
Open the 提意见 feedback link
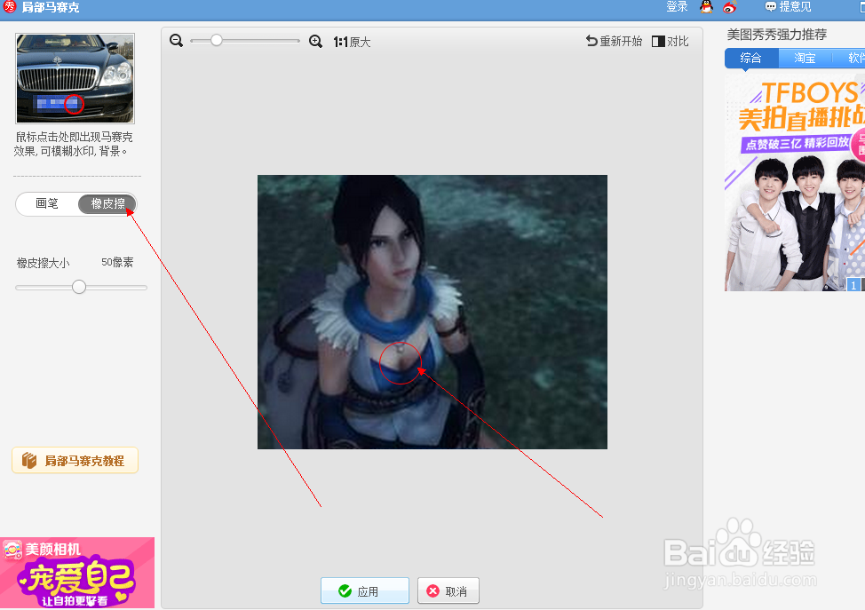(x=789, y=6)
